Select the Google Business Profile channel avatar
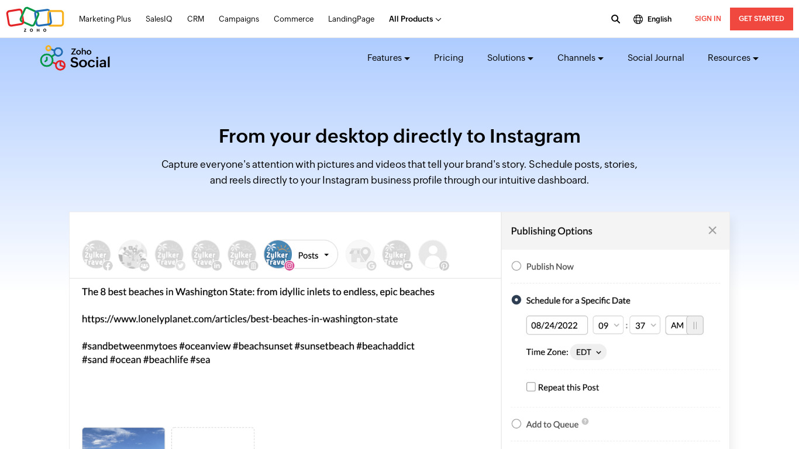The height and width of the screenshot is (449, 799). point(360,255)
